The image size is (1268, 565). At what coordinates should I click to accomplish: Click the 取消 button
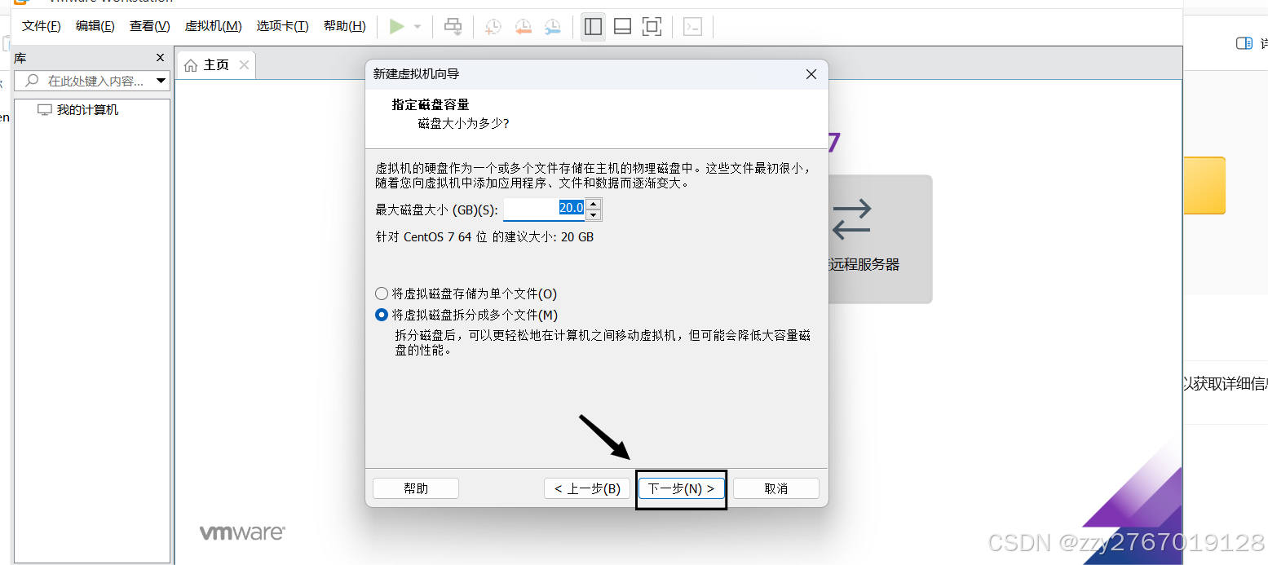tap(776, 488)
